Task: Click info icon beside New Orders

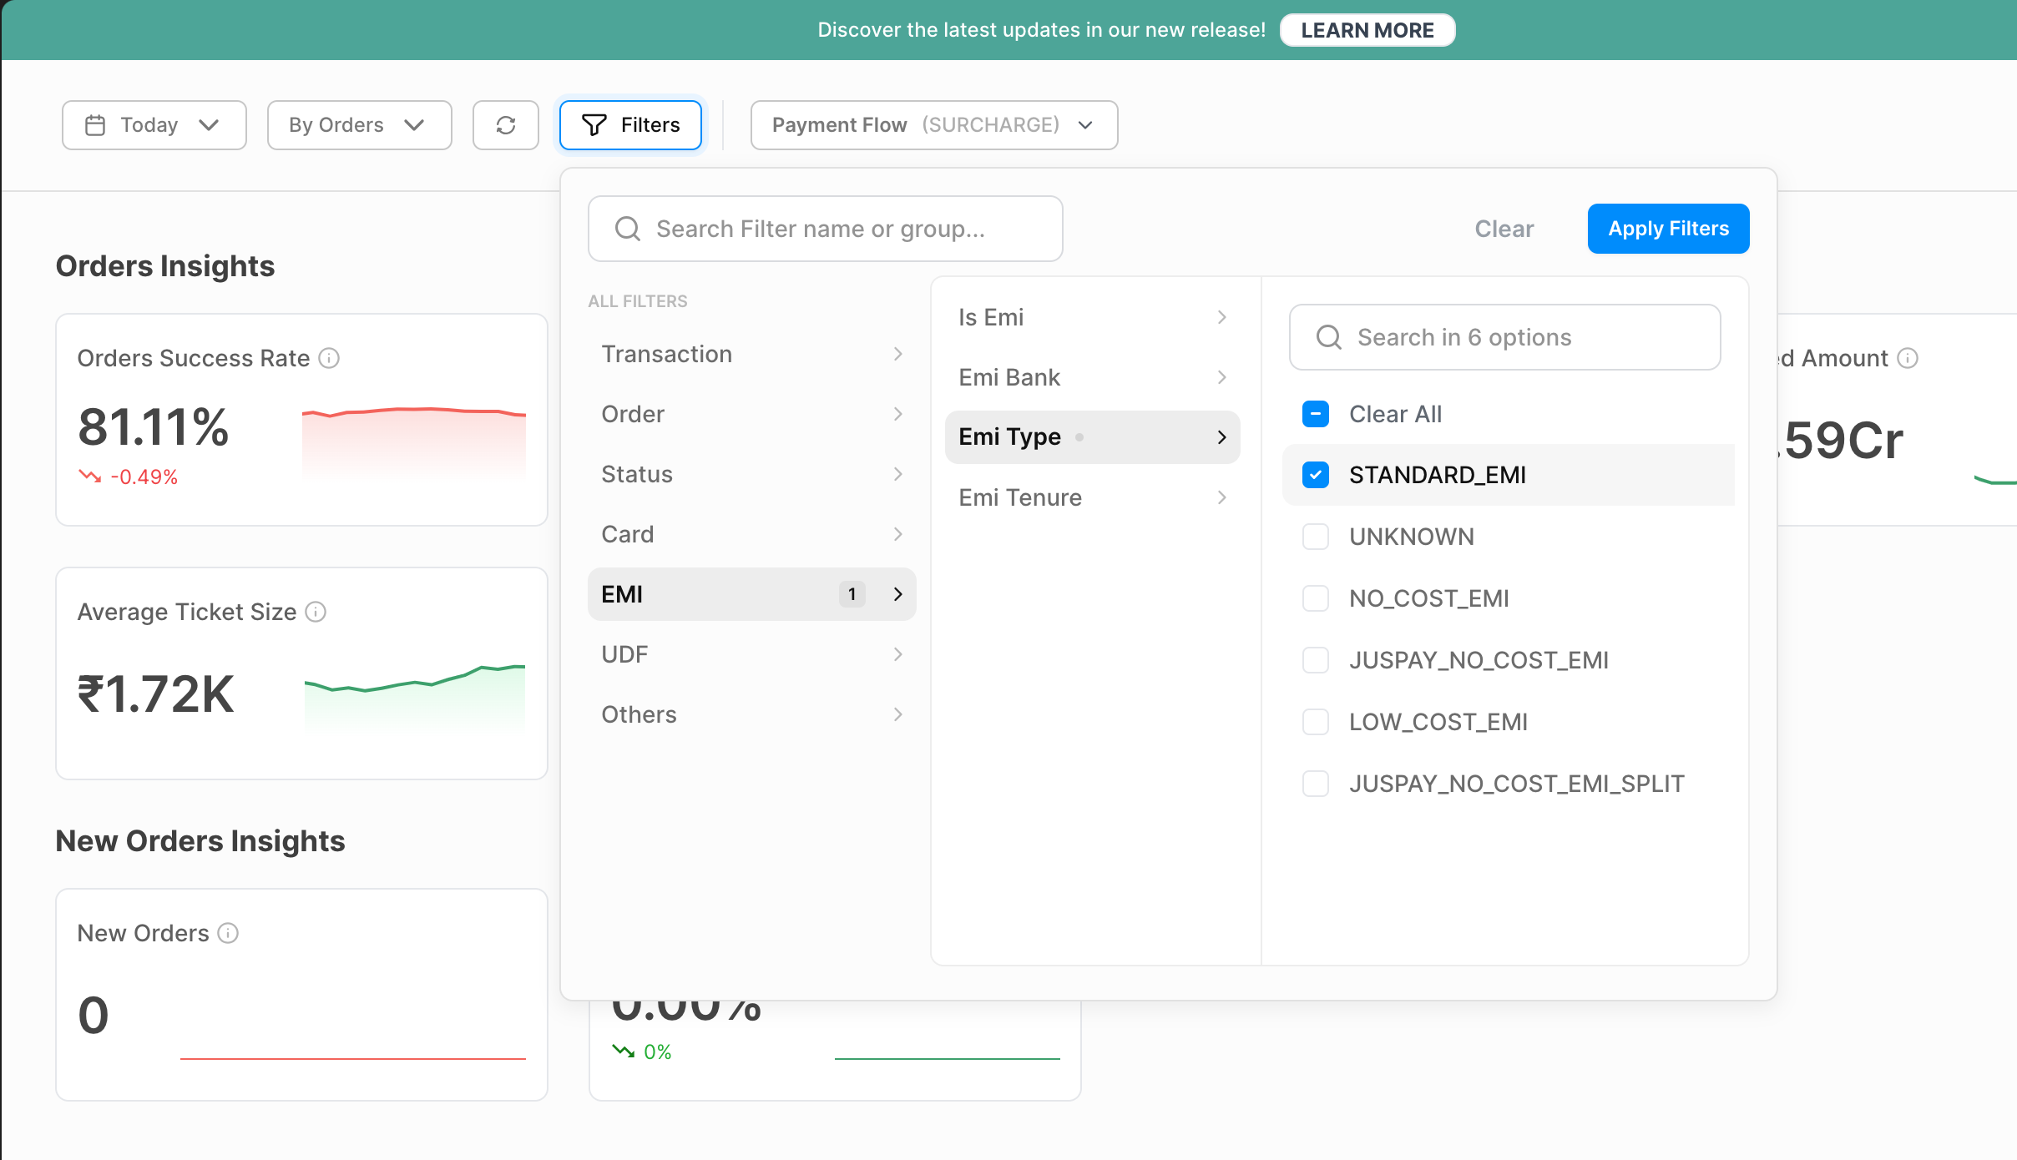Action: point(228,933)
